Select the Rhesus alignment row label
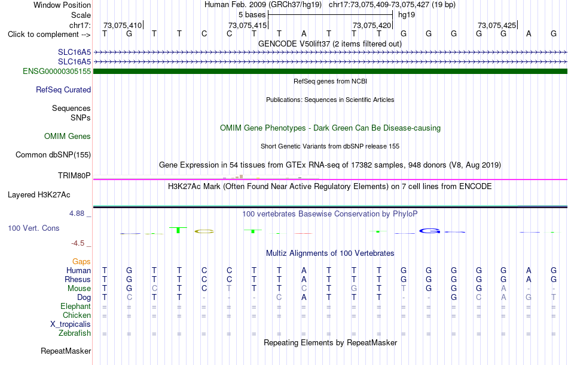 [x=78, y=279]
